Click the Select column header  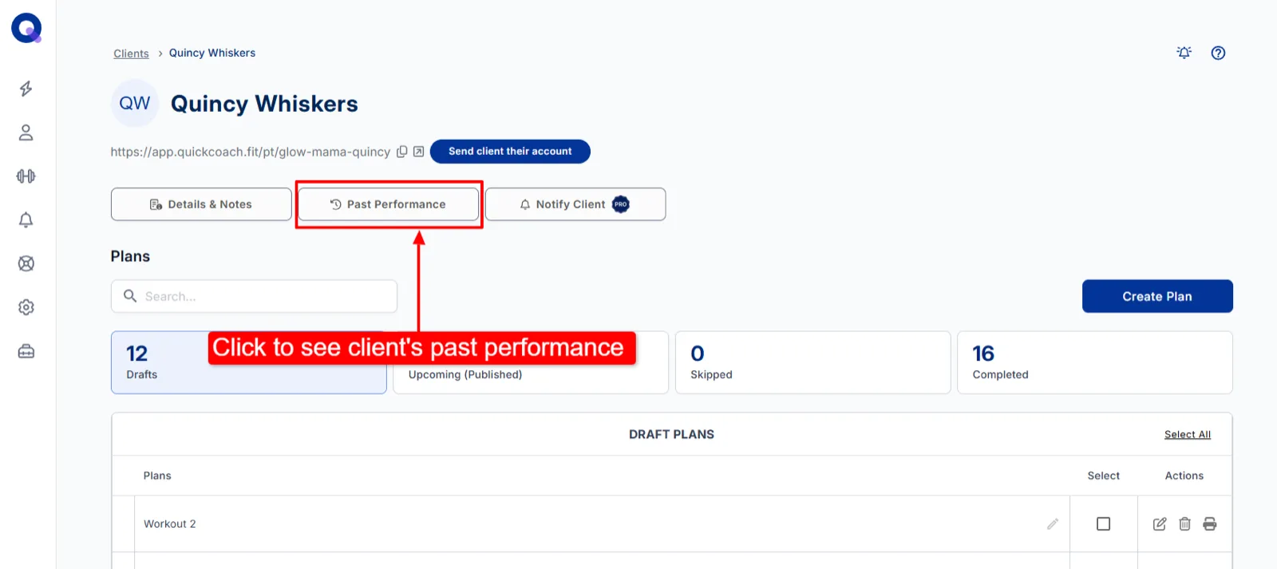tap(1104, 476)
